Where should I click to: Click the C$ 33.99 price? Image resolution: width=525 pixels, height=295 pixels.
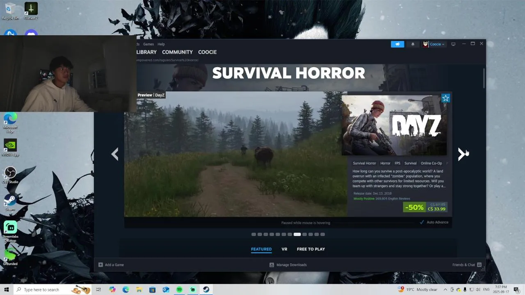click(x=436, y=209)
